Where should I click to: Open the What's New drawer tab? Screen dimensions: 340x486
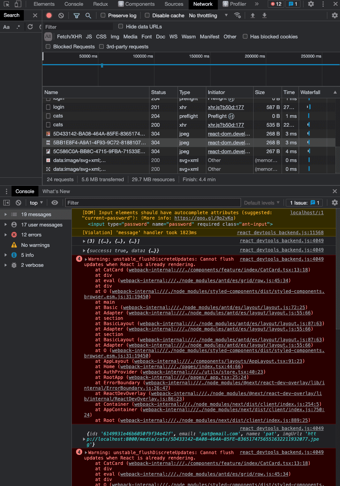pos(56,191)
